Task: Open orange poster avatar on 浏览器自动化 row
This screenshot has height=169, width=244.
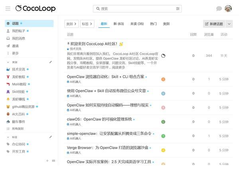Action: (x=163, y=79)
